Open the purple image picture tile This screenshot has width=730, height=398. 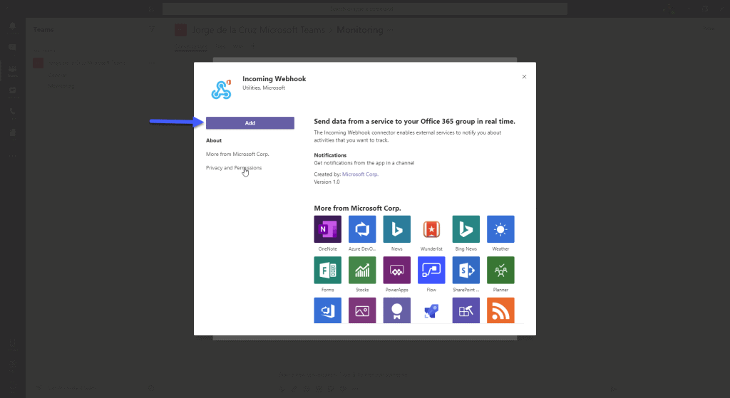362,310
